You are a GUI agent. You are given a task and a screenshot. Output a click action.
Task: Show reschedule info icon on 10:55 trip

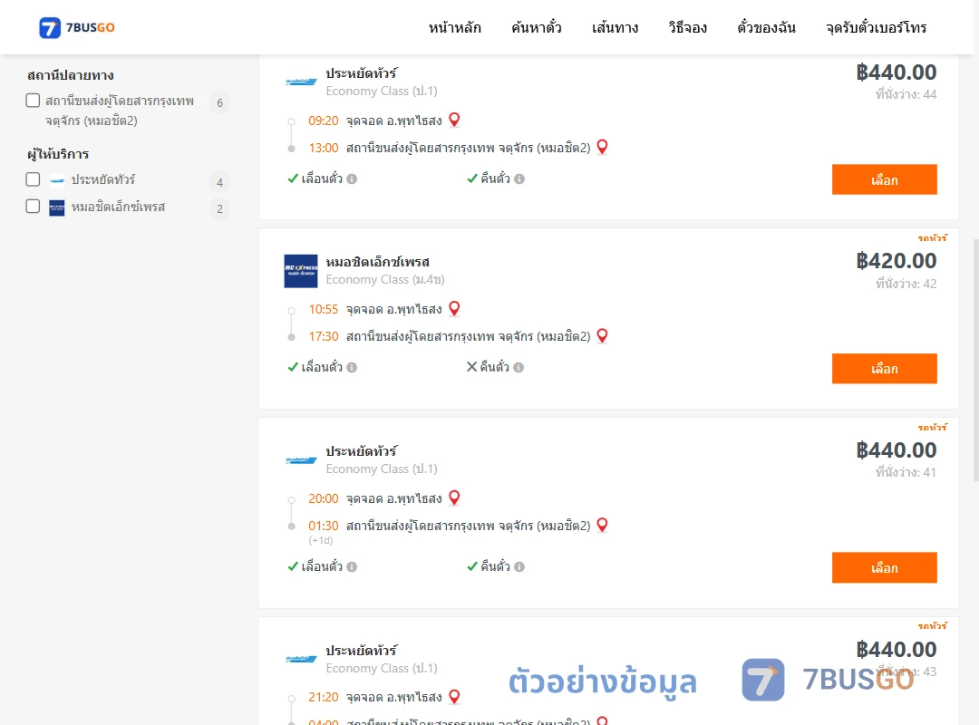[352, 368]
